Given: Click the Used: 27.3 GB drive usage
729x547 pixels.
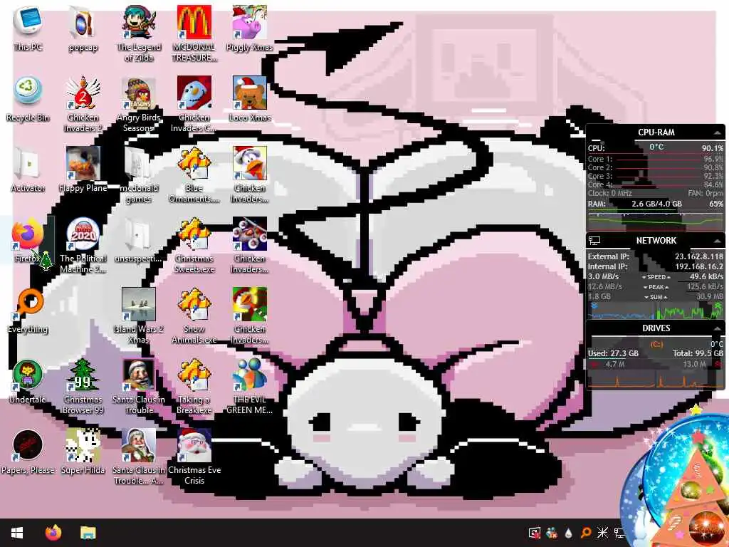Looking at the screenshot, I should point(613,353).
